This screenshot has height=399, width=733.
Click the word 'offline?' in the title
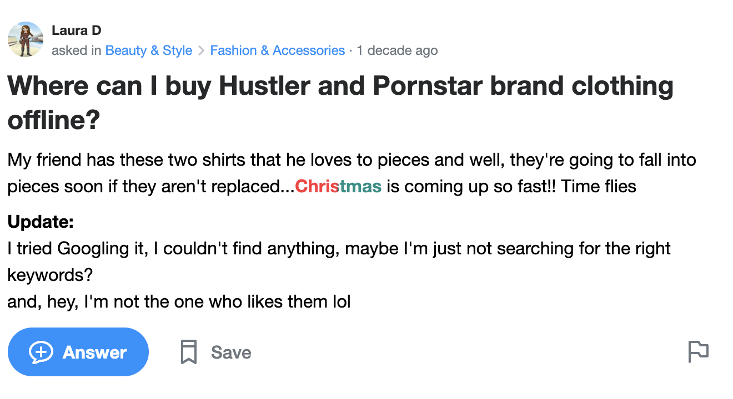53,120
